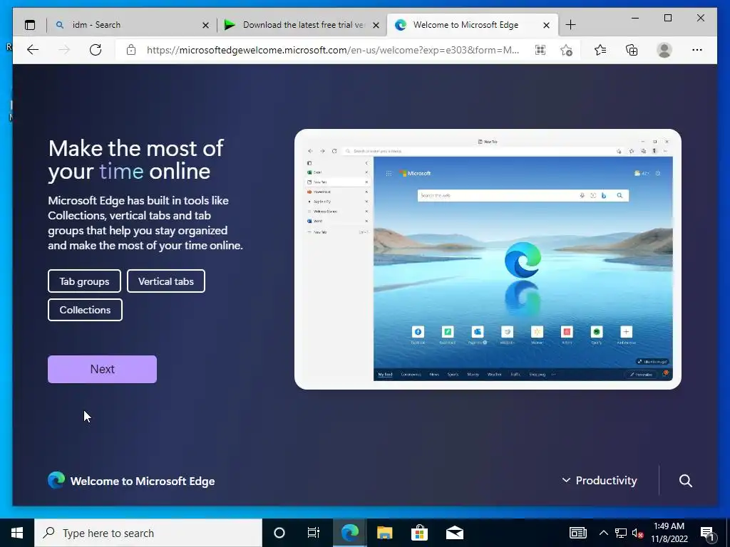Expand the Productivity dropdown
Screen dimensions: 730x547
600,481
